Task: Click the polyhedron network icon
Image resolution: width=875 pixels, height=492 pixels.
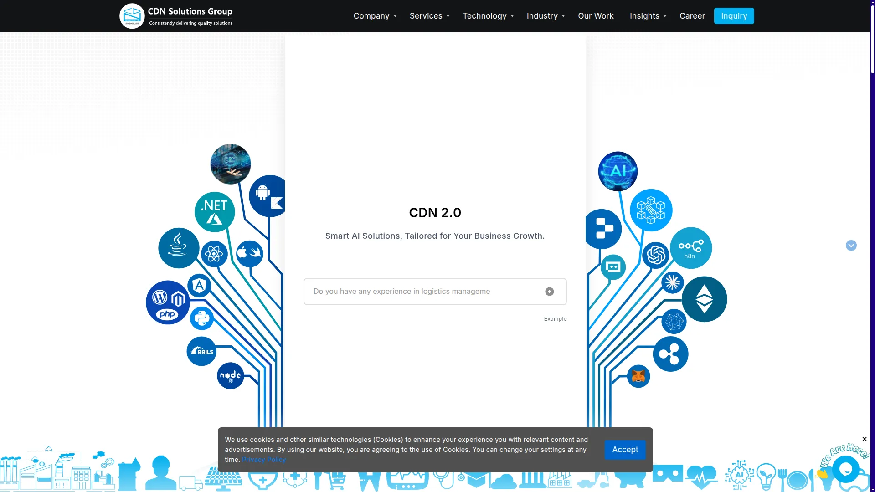Action: [x=674, y=322]
